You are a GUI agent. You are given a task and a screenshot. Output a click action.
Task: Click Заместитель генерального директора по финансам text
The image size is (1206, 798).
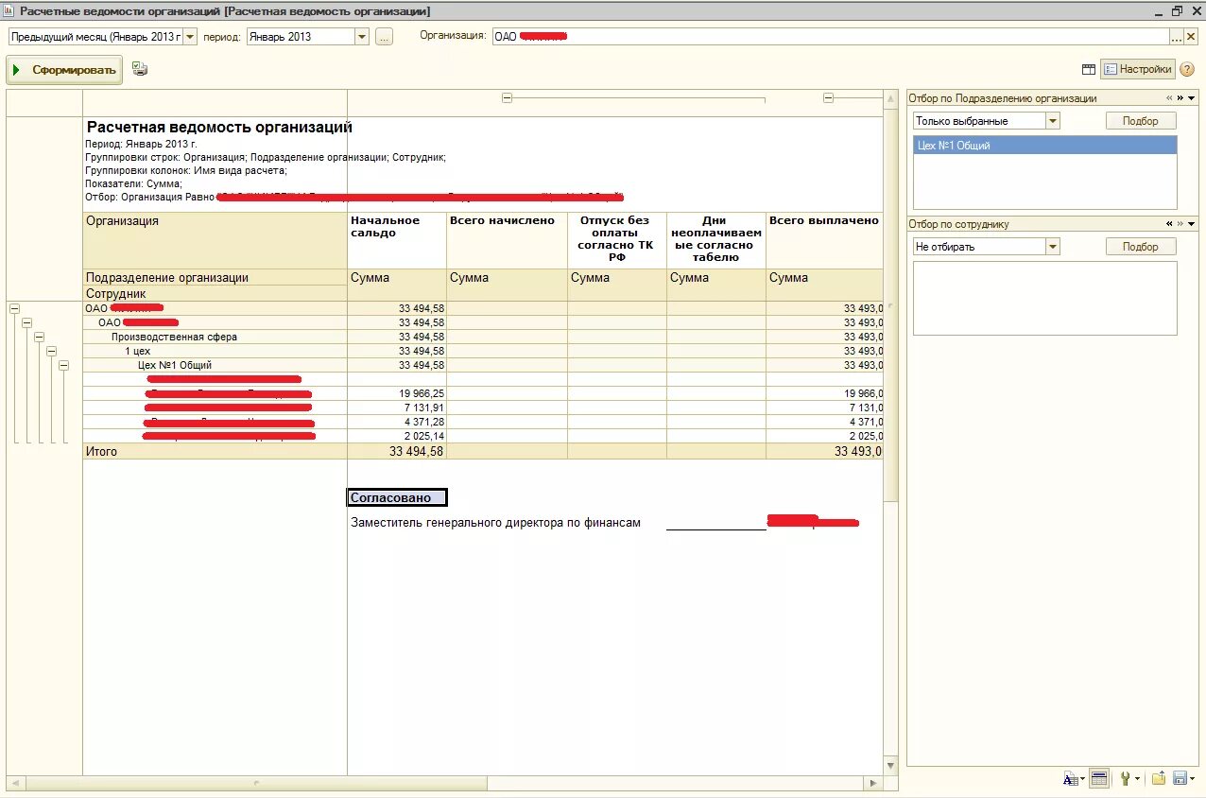tap(495, 523)
